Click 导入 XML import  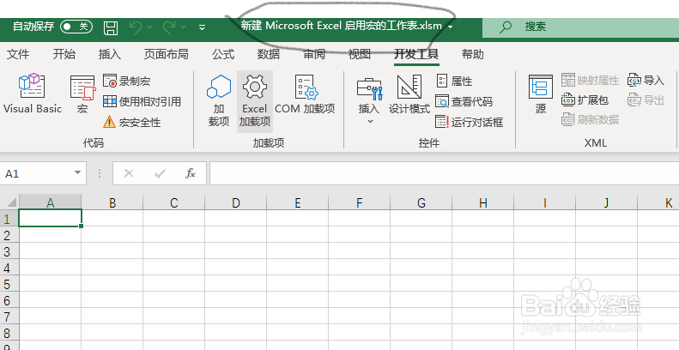click(x=646, y=80)
